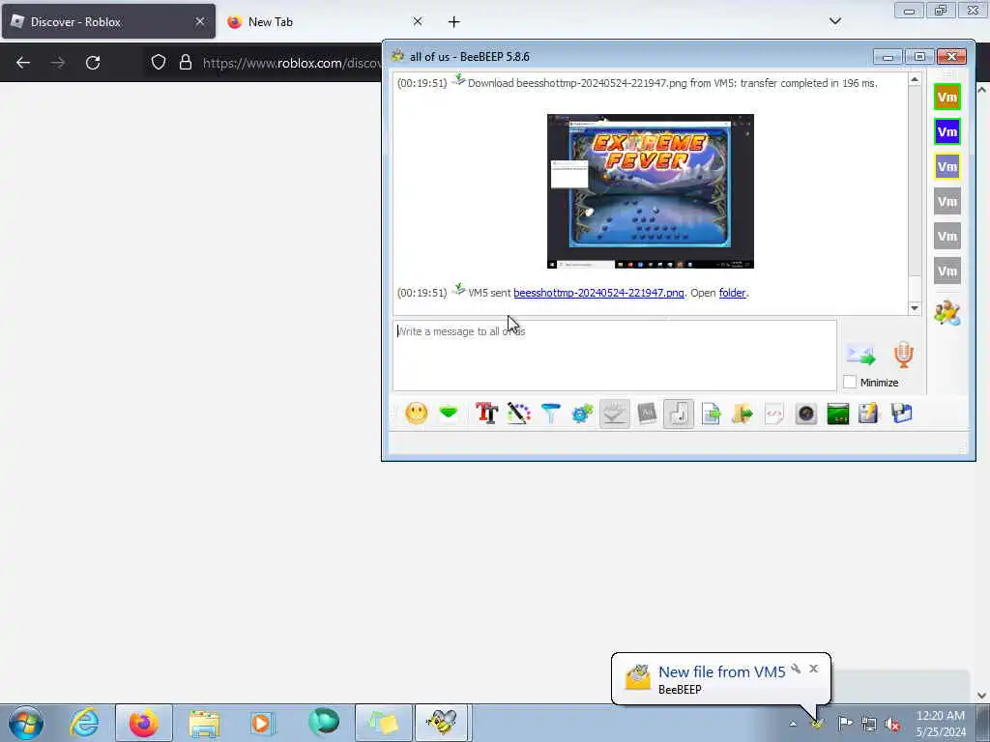Open the folder link in chat
The height and width of the screenshot is (742, 990).
pyautogui.click(x=733, y=293)
